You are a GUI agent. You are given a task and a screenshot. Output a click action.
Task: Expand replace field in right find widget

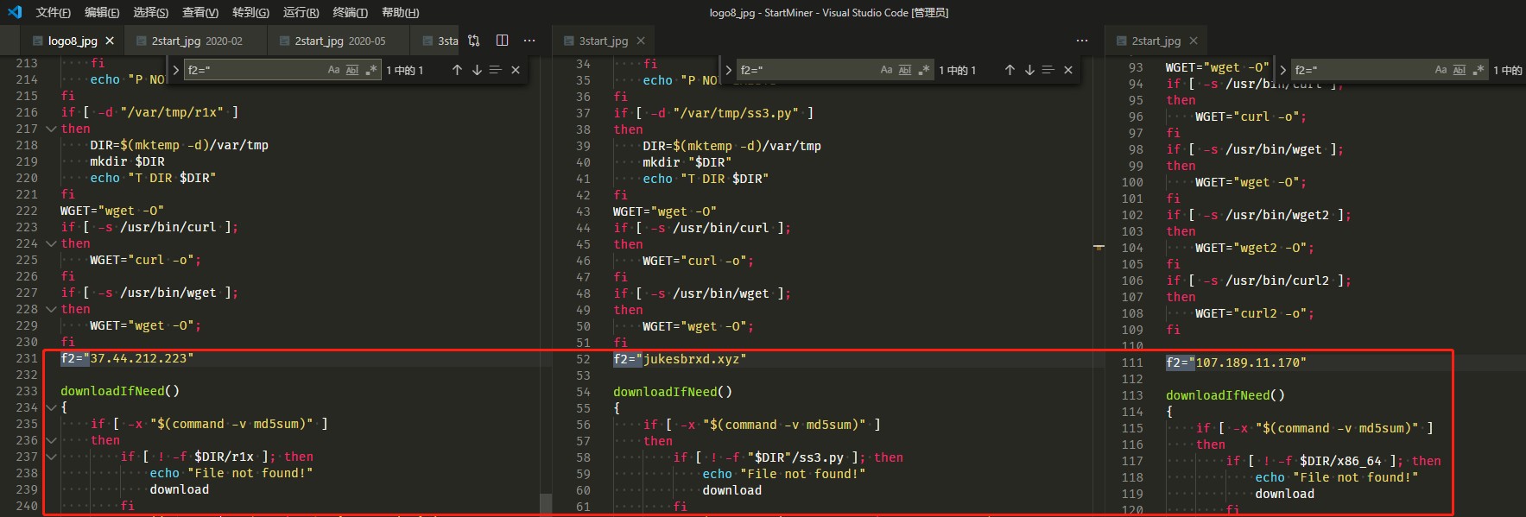tap(1282, 70)
